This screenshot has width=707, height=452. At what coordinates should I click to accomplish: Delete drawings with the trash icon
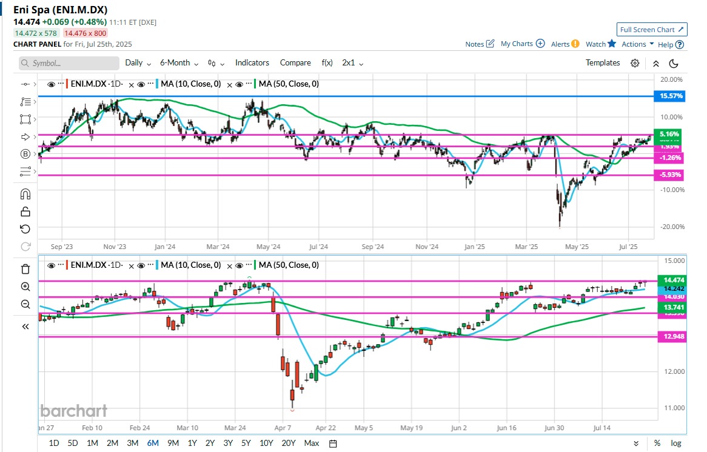click(x=25, y=269)
